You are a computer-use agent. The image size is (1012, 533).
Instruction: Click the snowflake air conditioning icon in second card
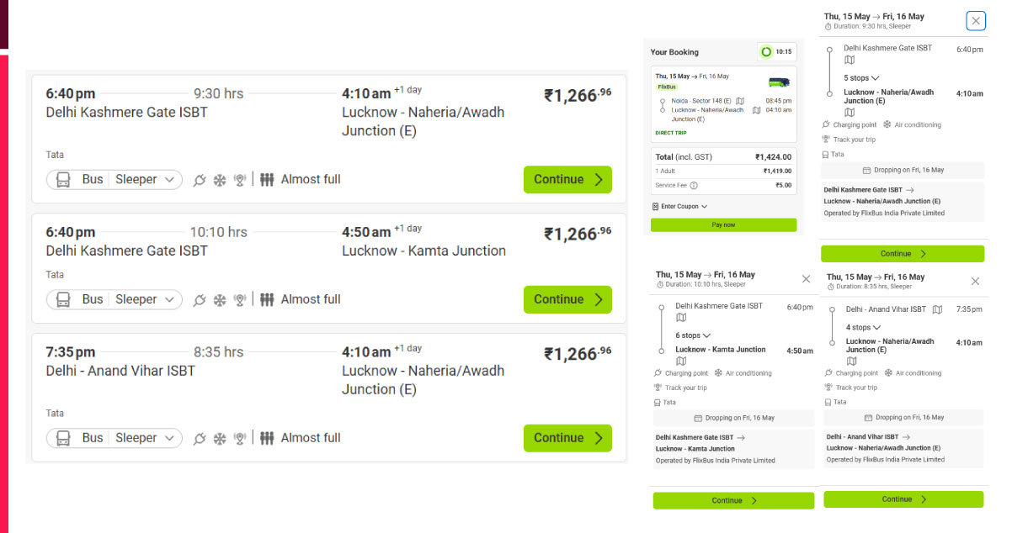click(x=220, y=300)
